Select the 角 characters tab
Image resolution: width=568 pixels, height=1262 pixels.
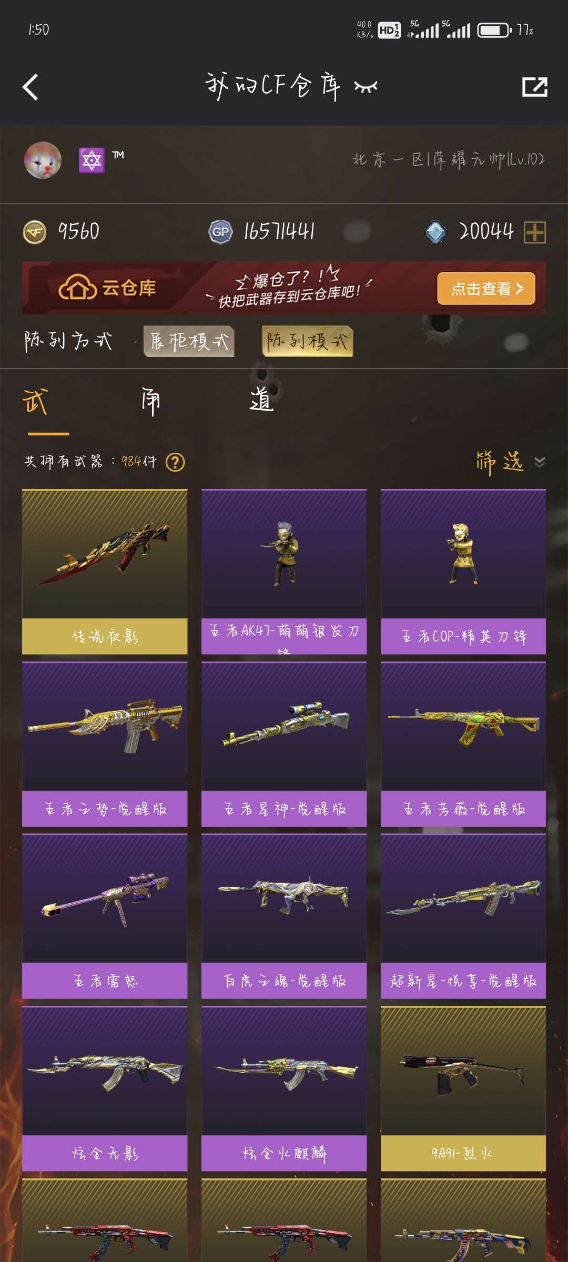pyautogui.click(x=150, y=402)
